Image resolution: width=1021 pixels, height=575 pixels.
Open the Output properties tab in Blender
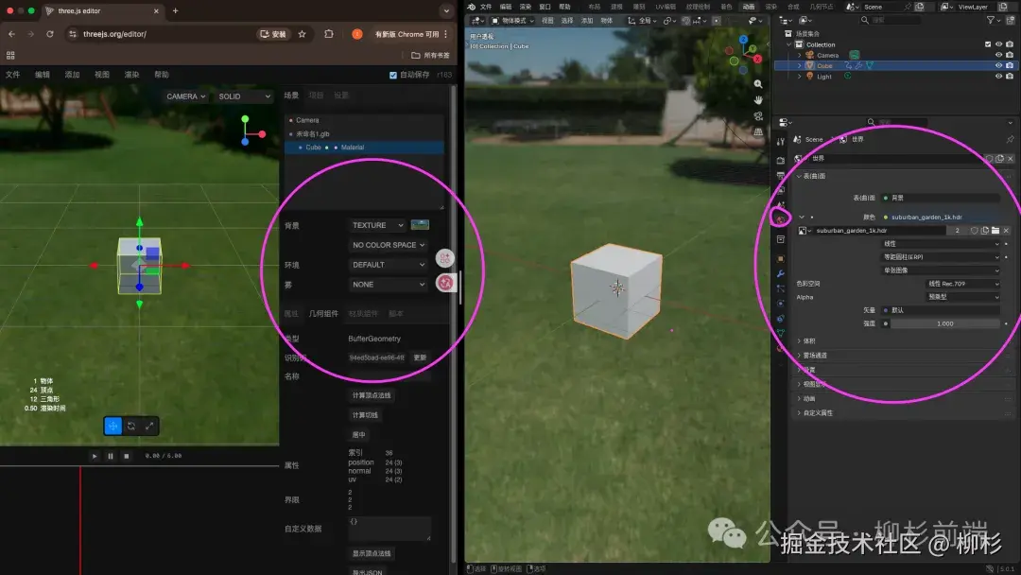coord(780,176)
